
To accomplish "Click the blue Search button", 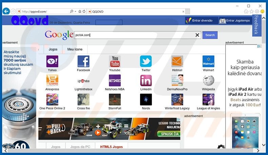I will 210,35.
